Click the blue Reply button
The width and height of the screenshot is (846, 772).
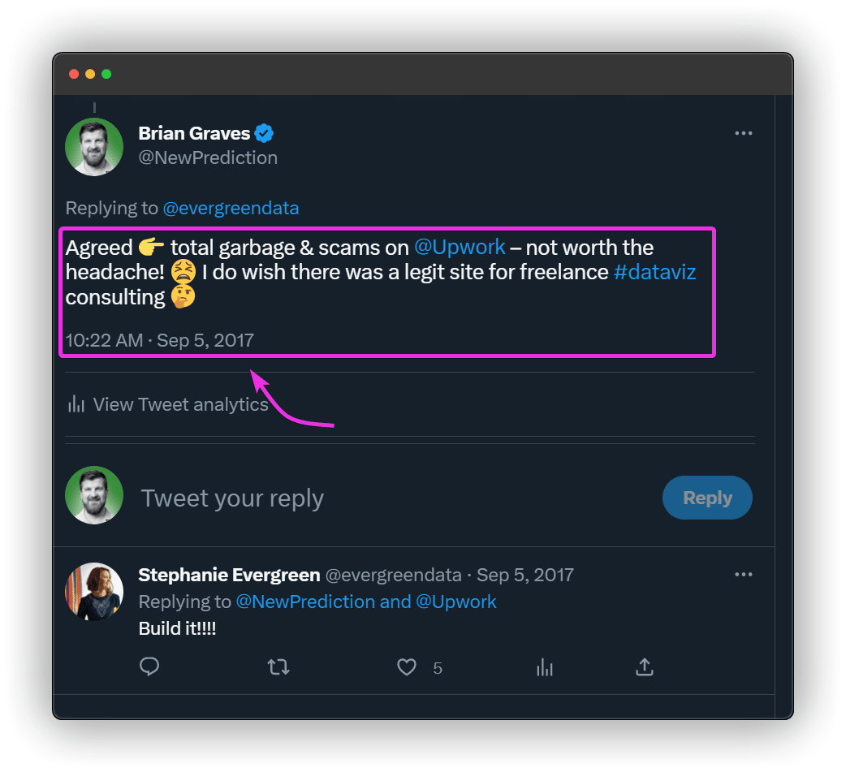(707, 498)
